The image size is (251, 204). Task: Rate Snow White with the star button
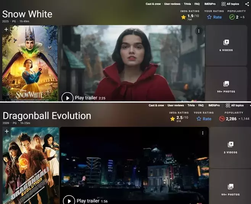click(214, 17)
